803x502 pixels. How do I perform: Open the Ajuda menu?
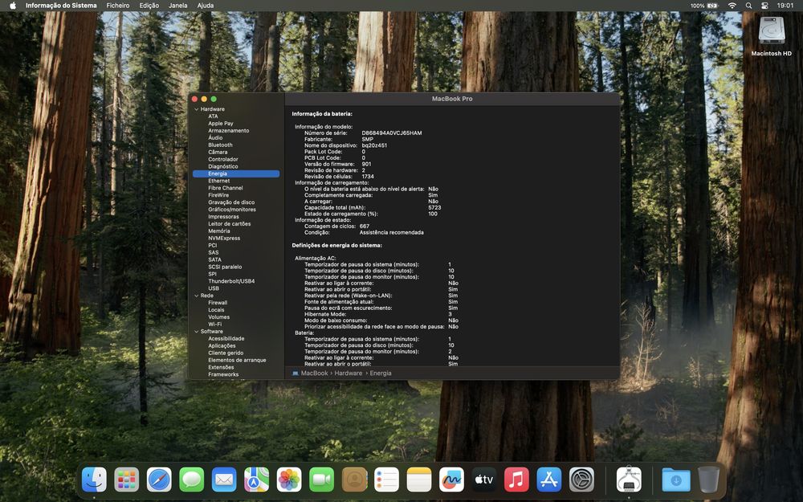tap(206, 6)
